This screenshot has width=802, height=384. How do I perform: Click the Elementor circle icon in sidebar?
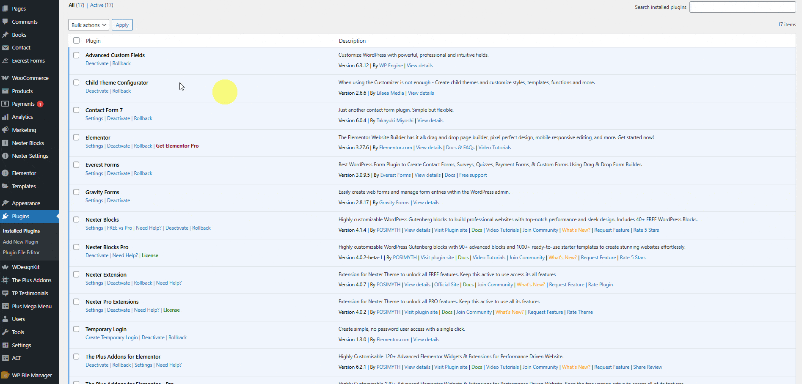(x=5, y=173)
